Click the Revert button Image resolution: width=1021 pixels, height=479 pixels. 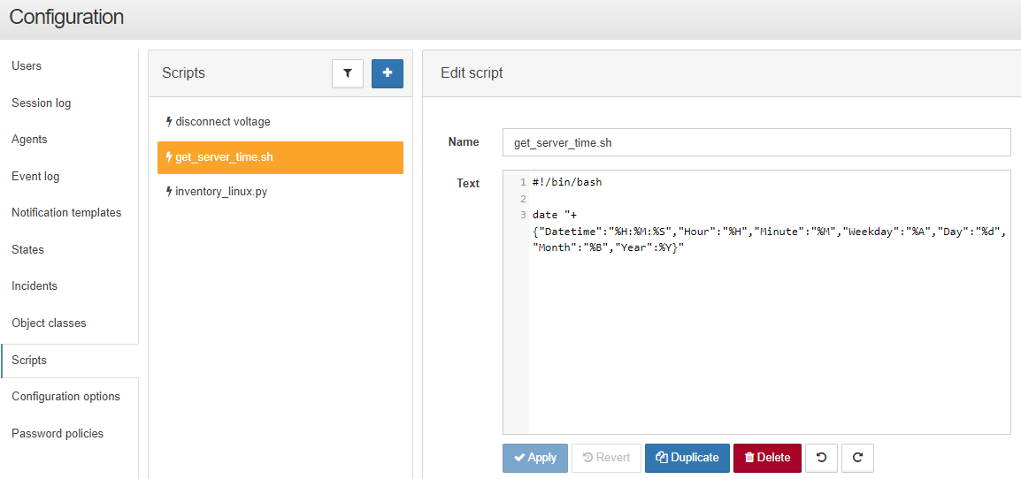tap(606, 458)
